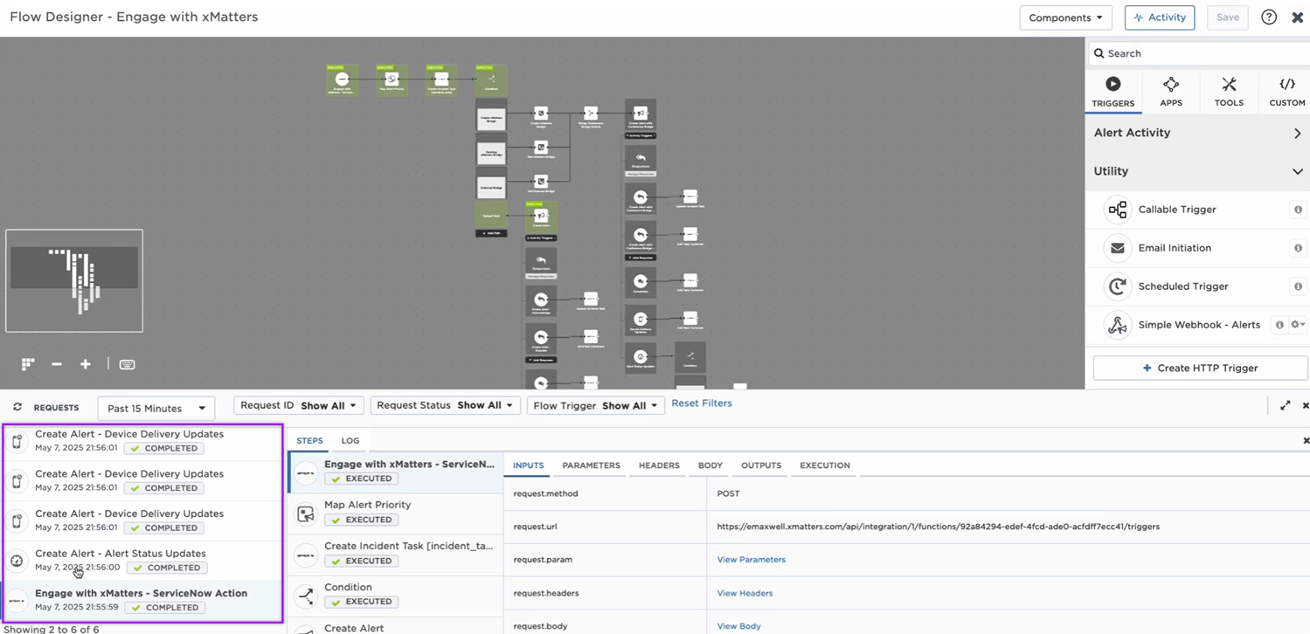Show info for Email Initiation
This screenshot has width=1310, height=634.
(x=1298, y=248)
